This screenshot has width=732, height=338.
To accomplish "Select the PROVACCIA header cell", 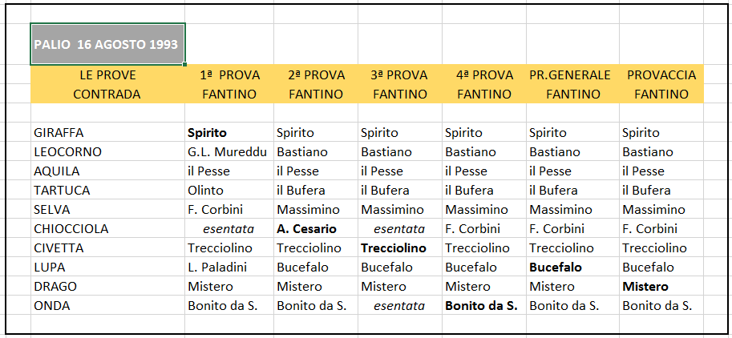I will (661, 74).
